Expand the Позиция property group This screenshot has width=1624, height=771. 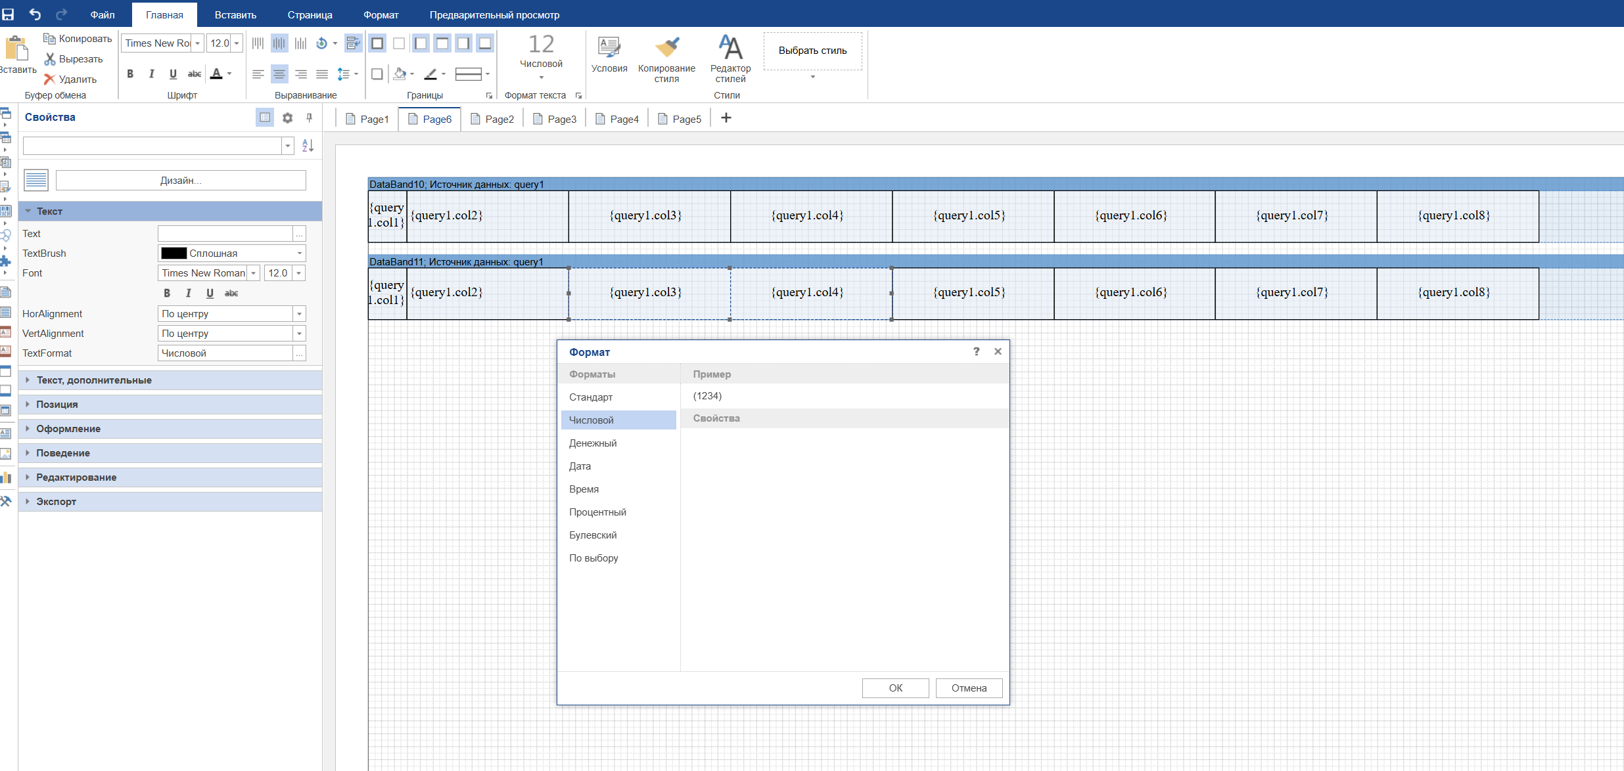click(170, 405)
